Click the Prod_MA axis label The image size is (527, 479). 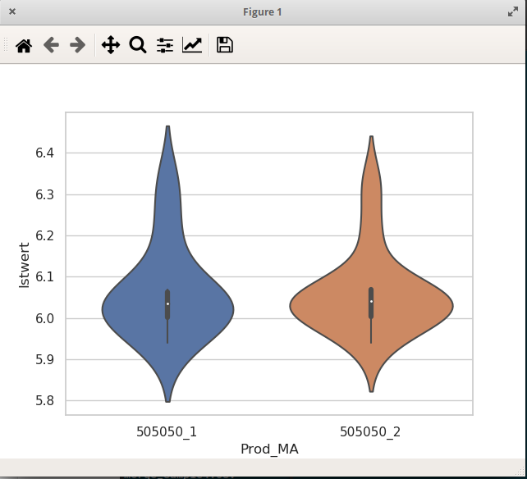coord(269,449)
